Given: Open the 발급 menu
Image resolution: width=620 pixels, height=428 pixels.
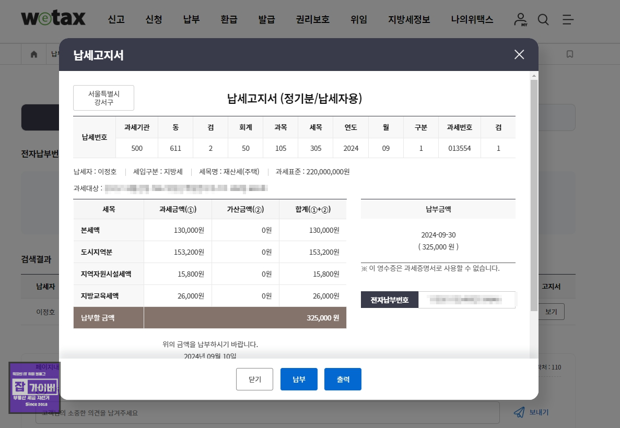Looking at the screenshot, I should [266, 19].
